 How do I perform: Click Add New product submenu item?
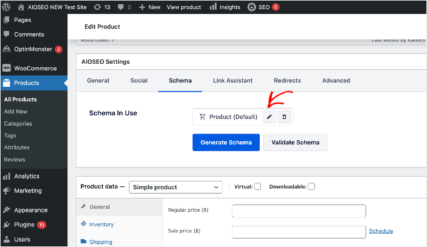click(16, 112)
